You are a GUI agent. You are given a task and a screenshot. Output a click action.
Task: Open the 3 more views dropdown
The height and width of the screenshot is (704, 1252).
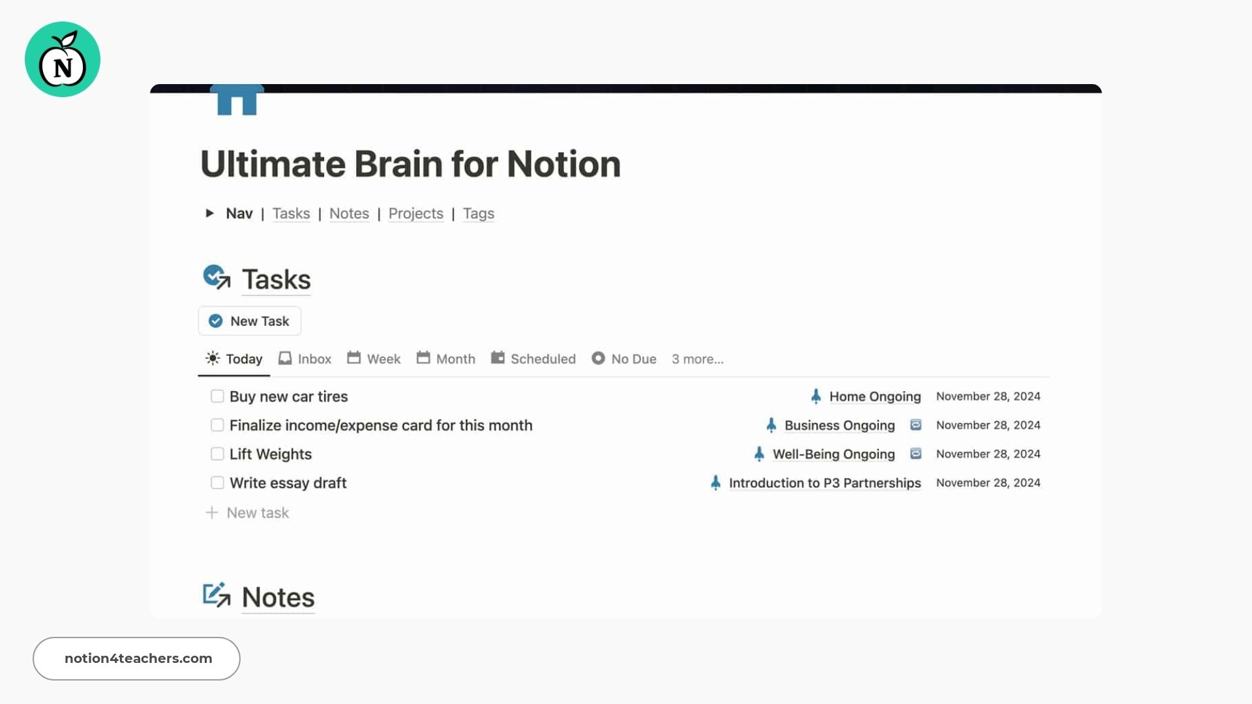(x=696, y=359)
